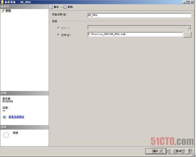Click the device name field BK_JWGL
The height and width of the screenshot is (157, 196).
click(x=139, y=15)
